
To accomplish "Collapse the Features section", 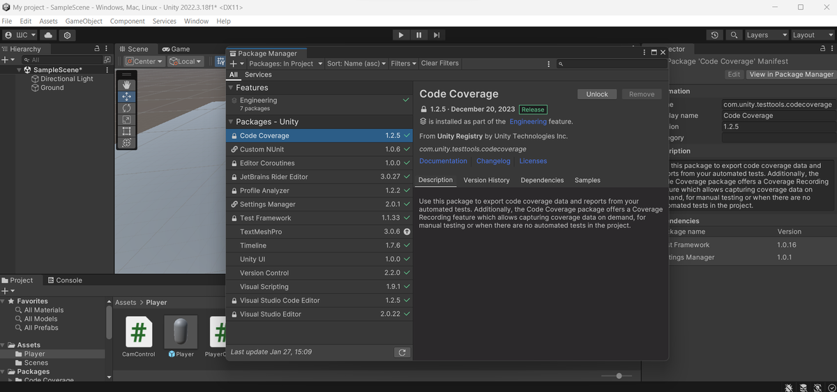I will (x=231, y=88).
